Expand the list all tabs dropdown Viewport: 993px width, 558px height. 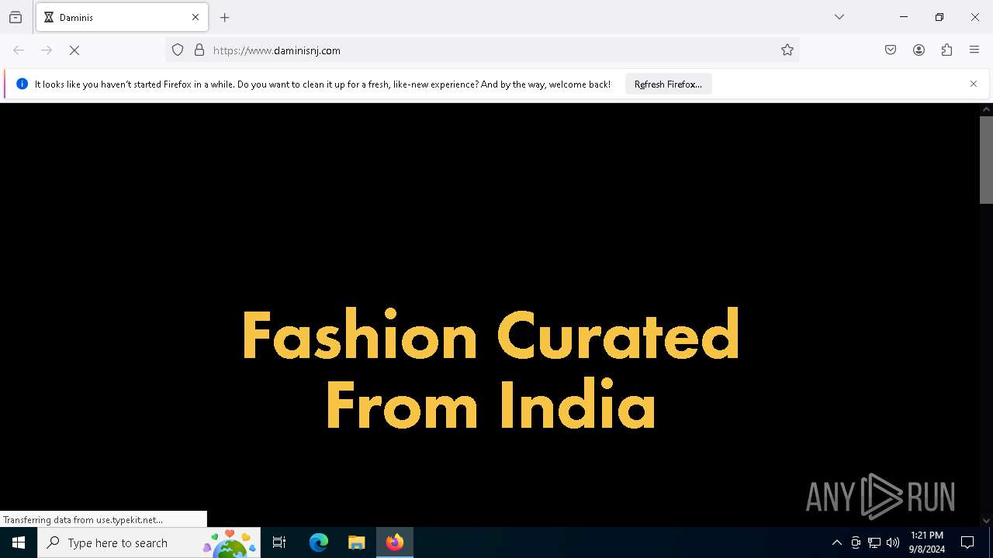tap(839, 17)
